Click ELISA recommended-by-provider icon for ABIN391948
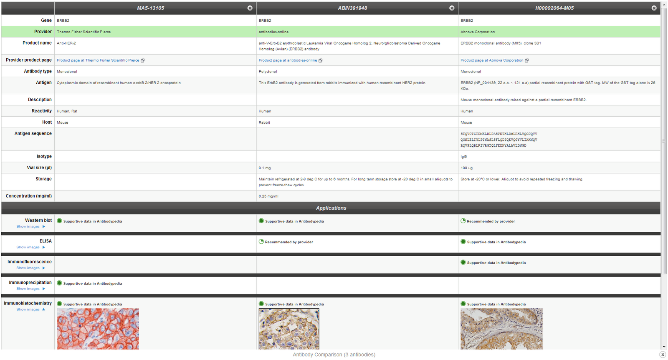The height and width of the screenshot is (360, 668). click(x=261, y=242)
